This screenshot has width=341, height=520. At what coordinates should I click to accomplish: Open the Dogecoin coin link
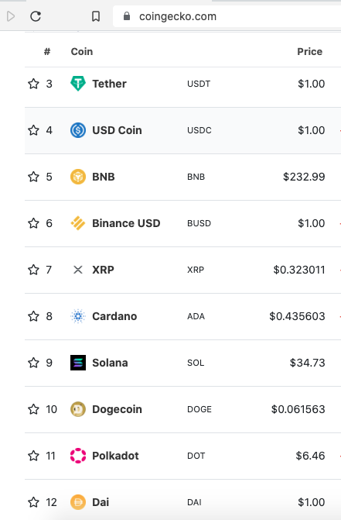[117, 409]
